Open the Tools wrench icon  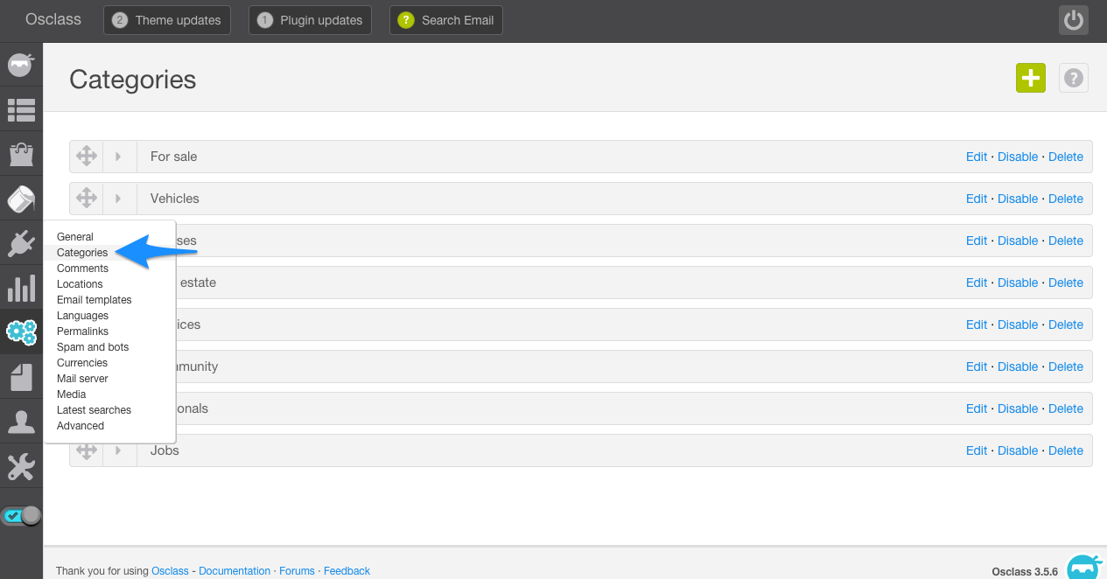(21, 466)
